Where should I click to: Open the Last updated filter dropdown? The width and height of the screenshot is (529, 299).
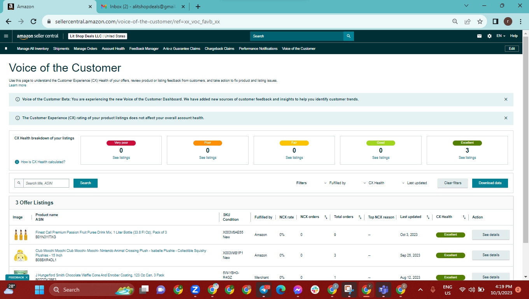414,183
